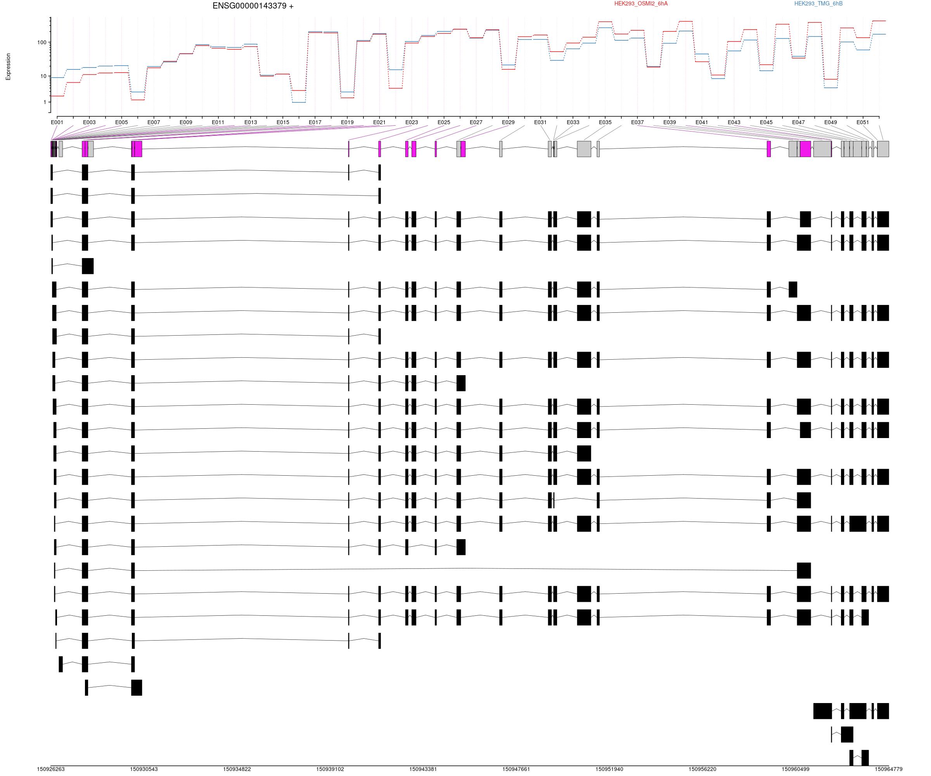
Task: Click exon label E045
Action: 766,122
